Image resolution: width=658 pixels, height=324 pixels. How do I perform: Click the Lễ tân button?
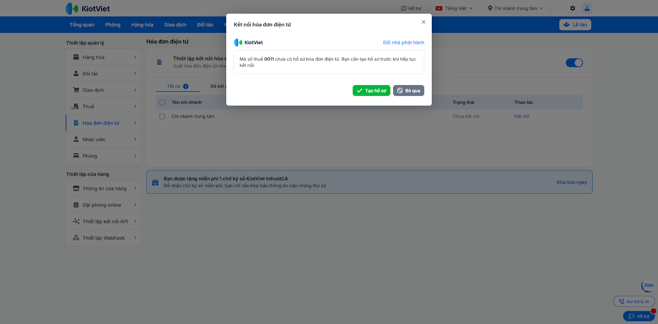[x=575, y=25]
